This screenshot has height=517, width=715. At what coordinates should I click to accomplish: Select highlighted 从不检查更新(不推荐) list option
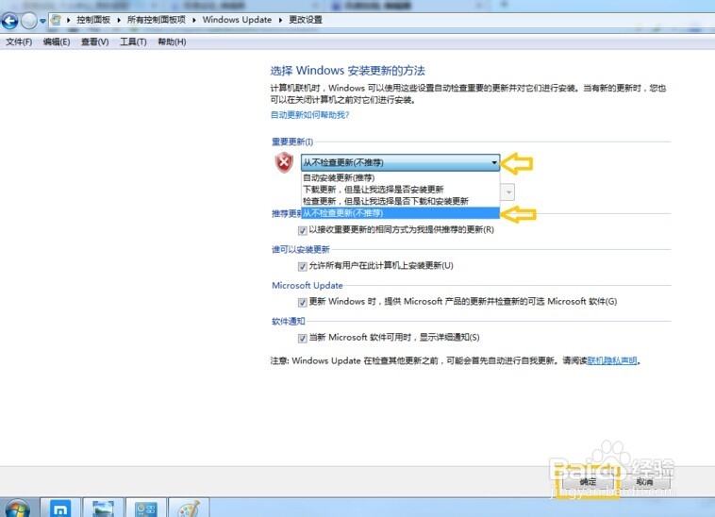click(400, 213)
